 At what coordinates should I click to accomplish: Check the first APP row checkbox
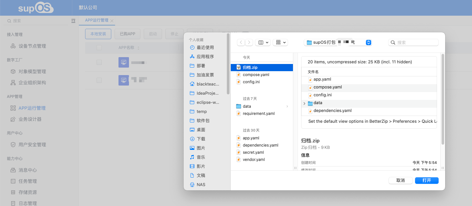[99, 62]
